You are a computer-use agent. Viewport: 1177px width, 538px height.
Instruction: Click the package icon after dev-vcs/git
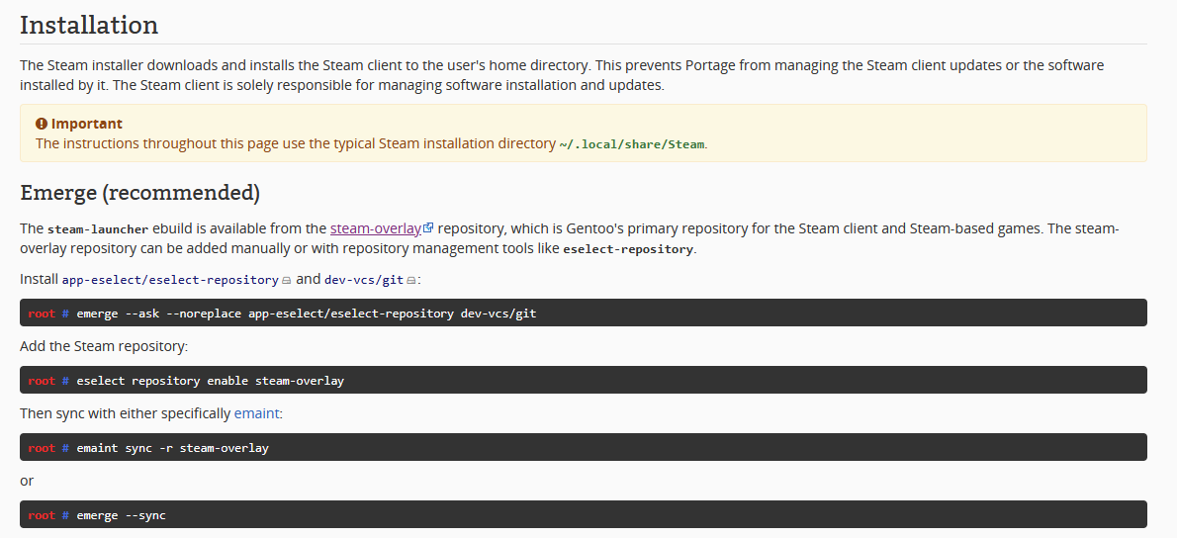coord(411,281)
